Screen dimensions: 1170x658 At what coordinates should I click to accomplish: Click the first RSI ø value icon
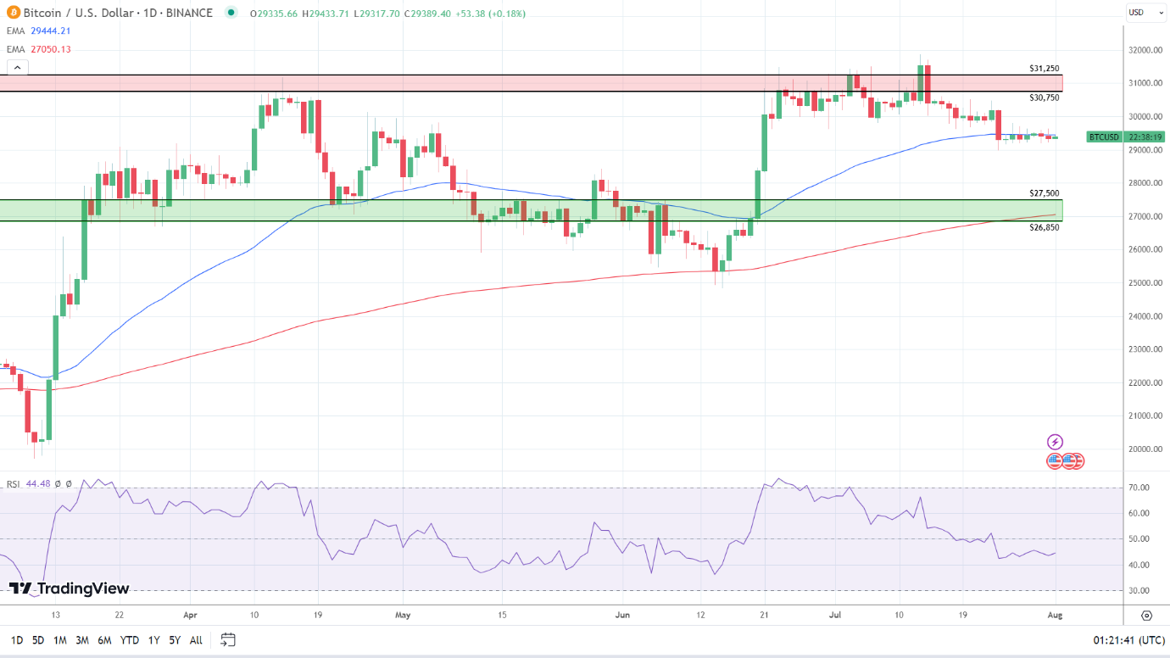(58, 484)
